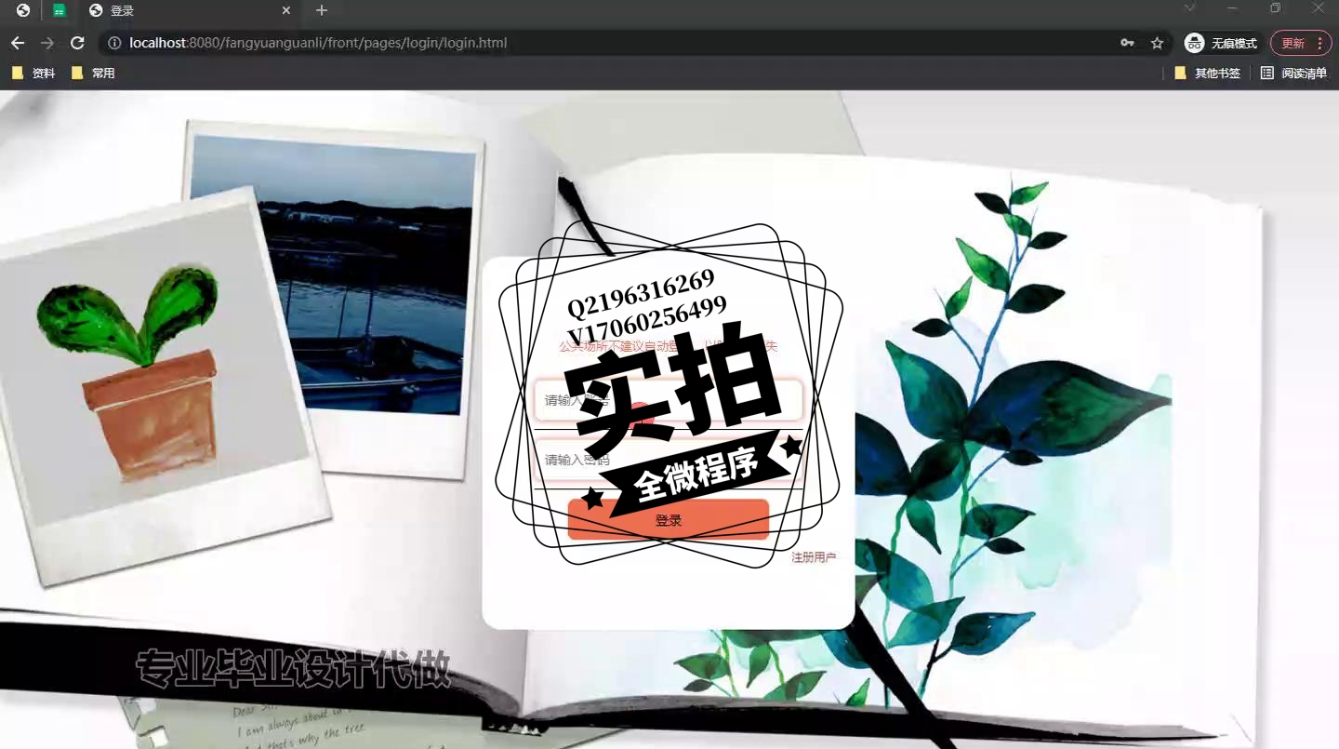1339x749 pixels.
Task: Open a new browser tab
Action: [x=322, y=11]
